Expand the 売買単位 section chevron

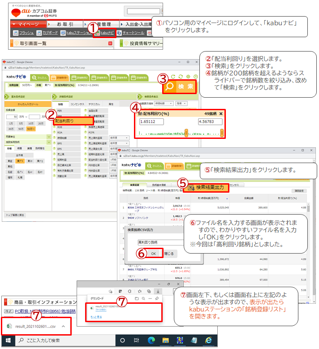(x=49, y=137)
